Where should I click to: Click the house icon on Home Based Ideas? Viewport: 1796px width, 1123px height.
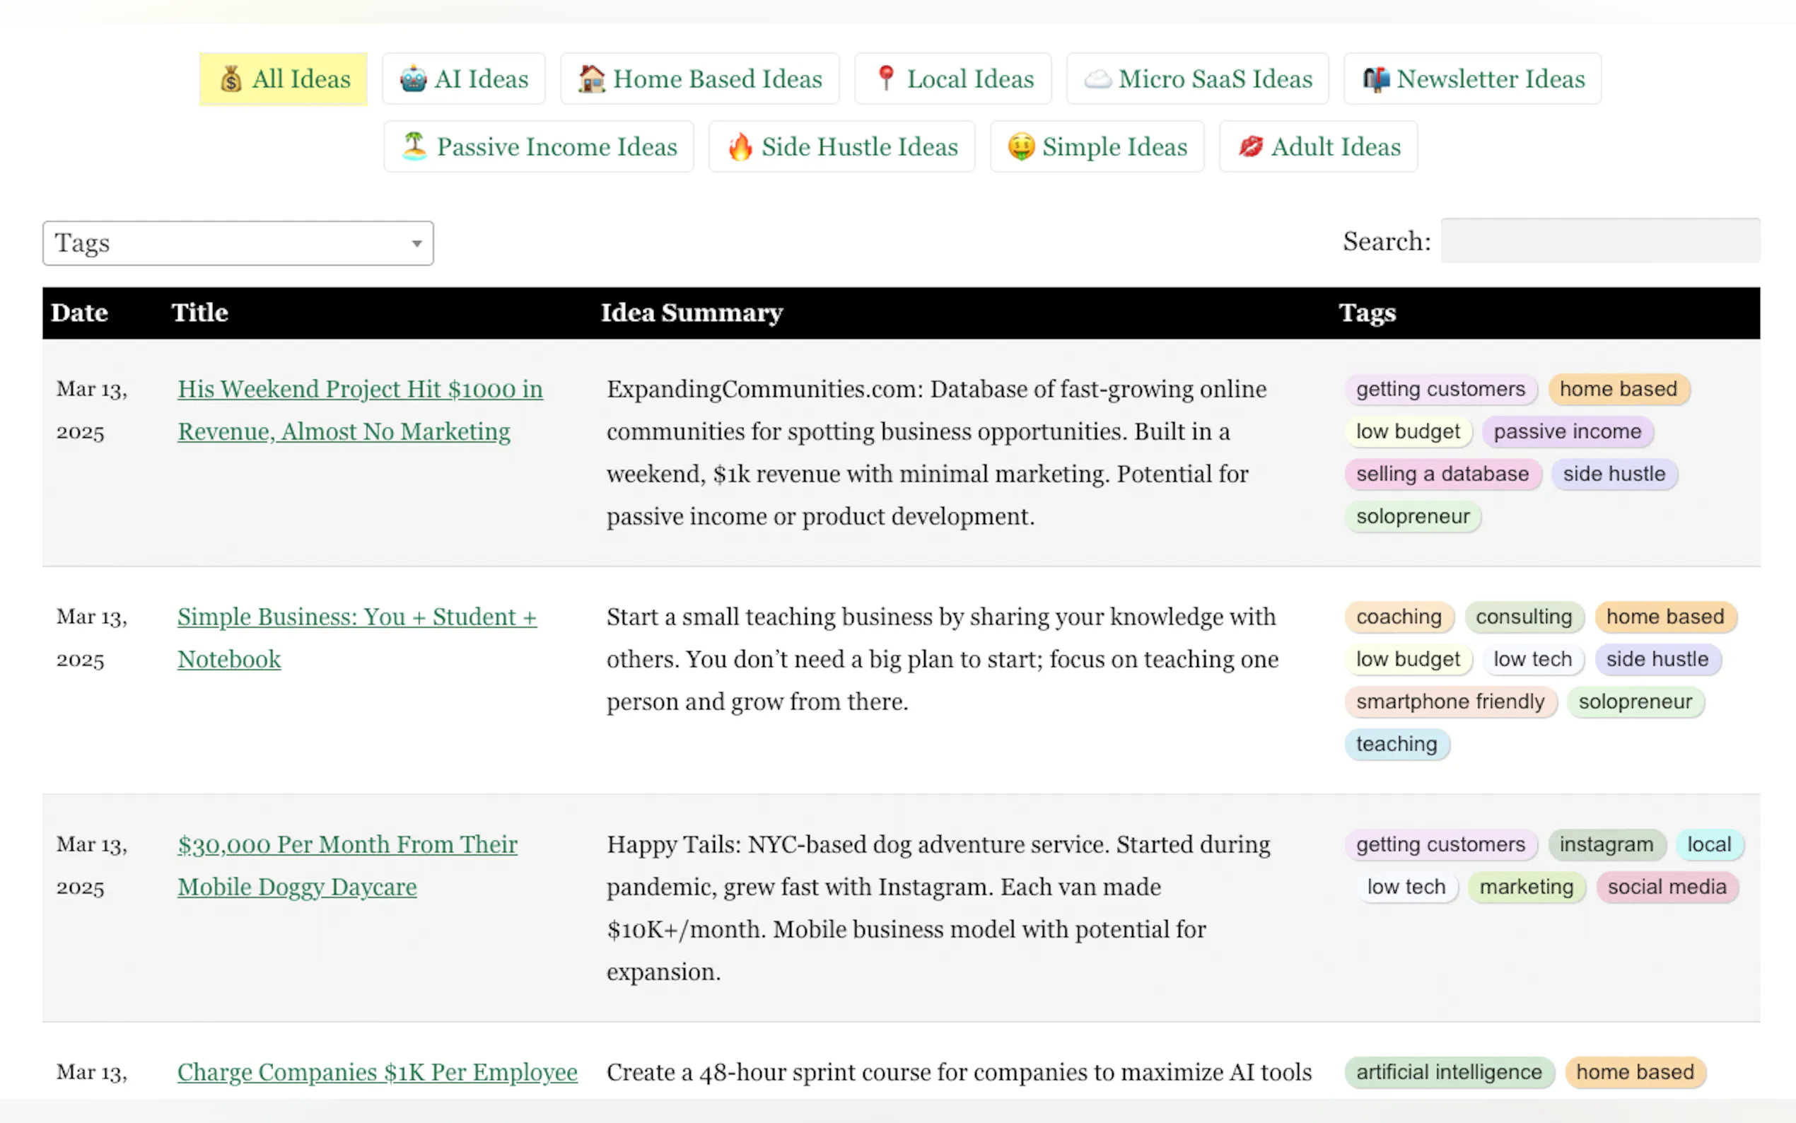pos(591,78)
